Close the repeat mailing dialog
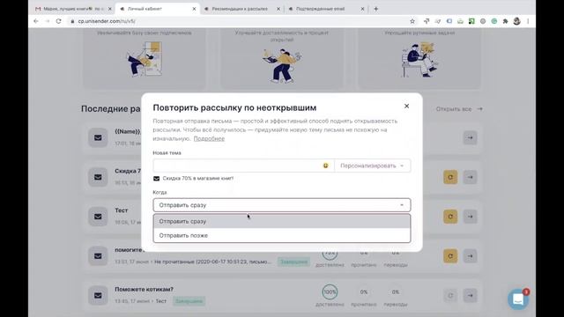Viewport: 564px width, 317px height. point(406,106)
